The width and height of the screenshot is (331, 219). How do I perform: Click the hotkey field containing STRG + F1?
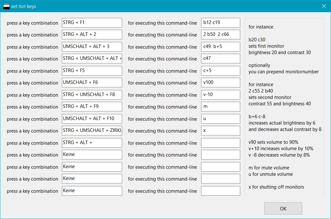(x=92, y=23)
